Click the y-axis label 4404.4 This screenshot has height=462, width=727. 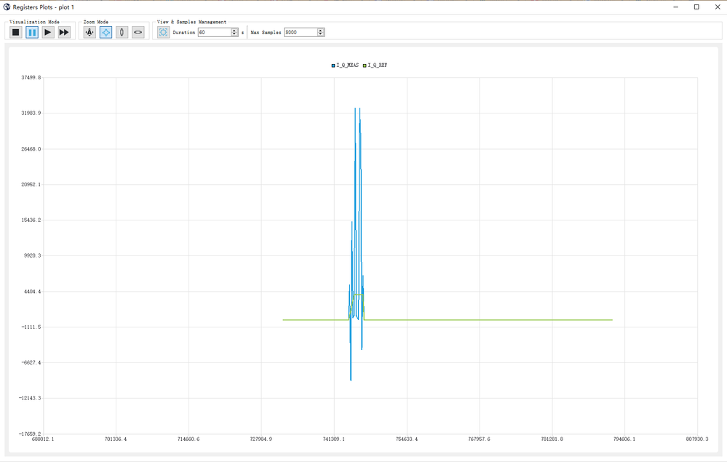[x=33, y=292]
